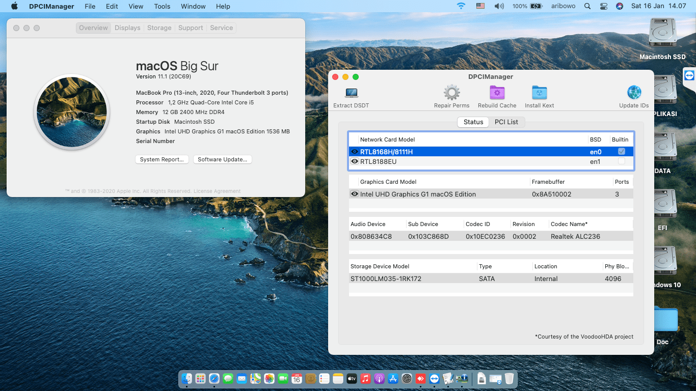
Task: Open Apple TV app in dock
Action: pos(352,379)
